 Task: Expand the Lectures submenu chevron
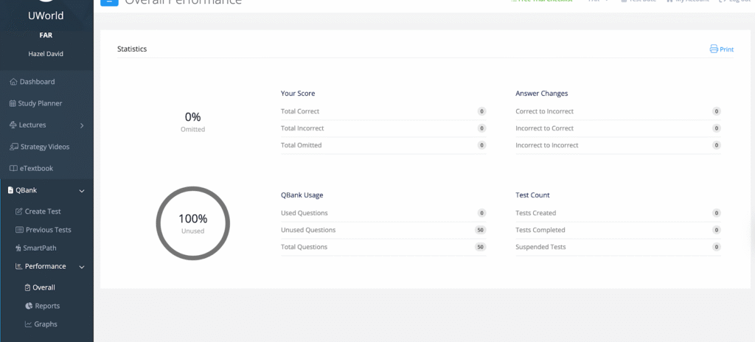(82, 125)
